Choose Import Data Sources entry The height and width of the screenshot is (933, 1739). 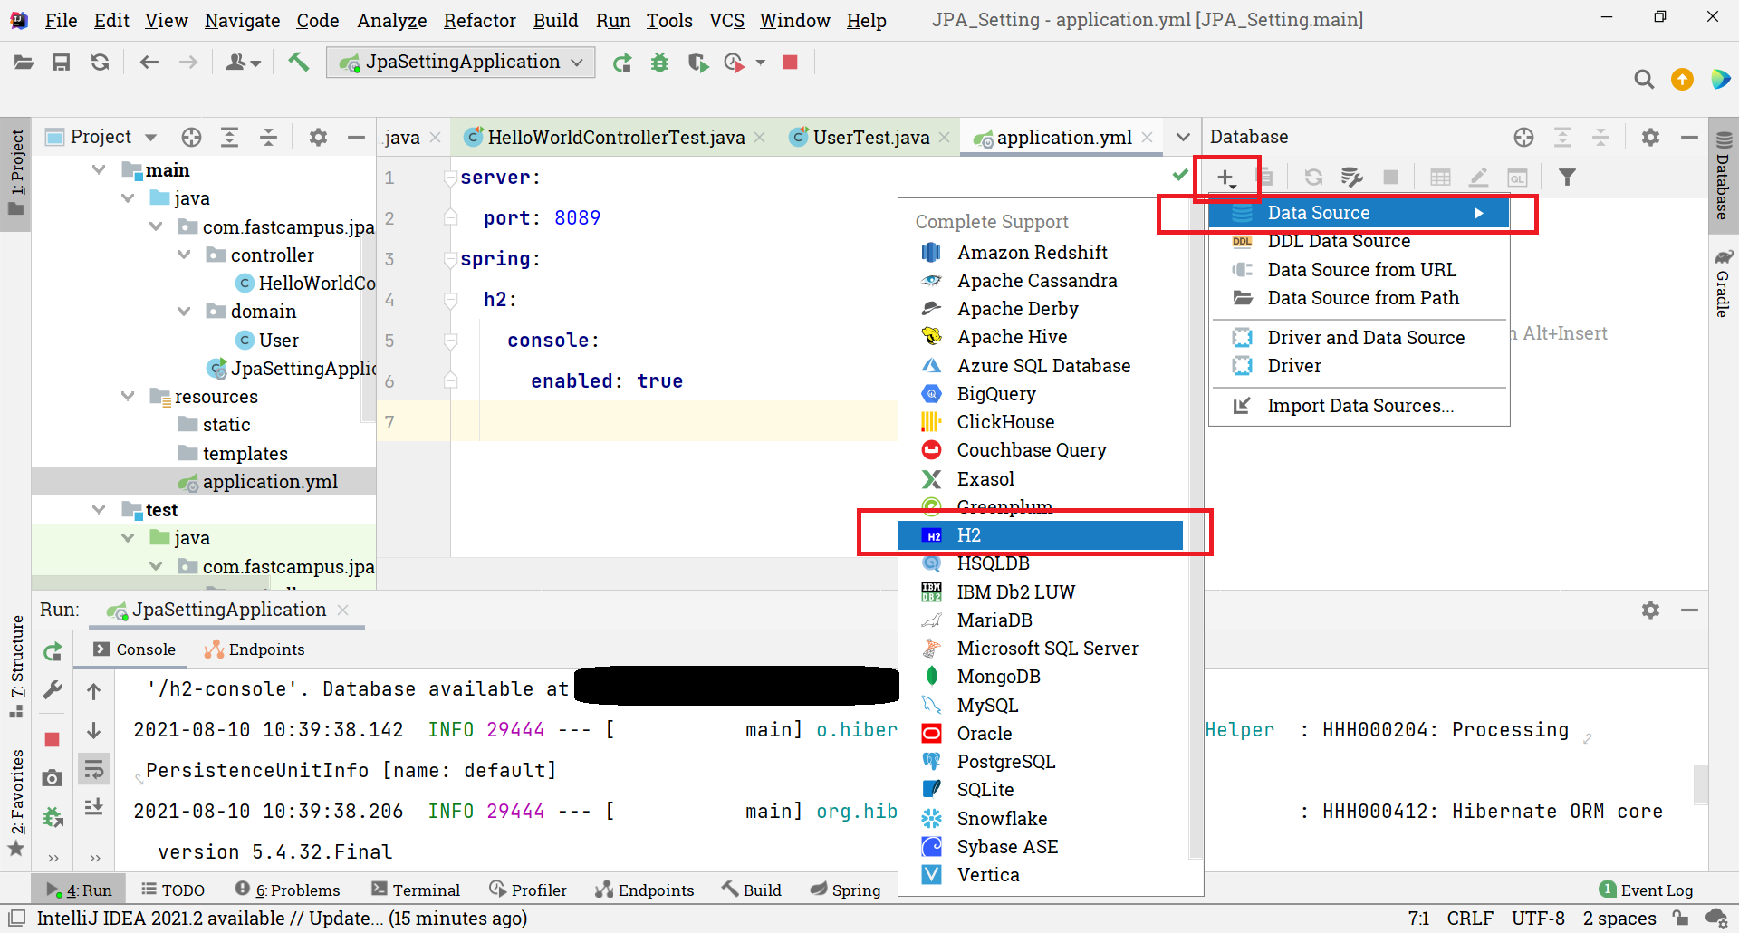(1359, 406)
